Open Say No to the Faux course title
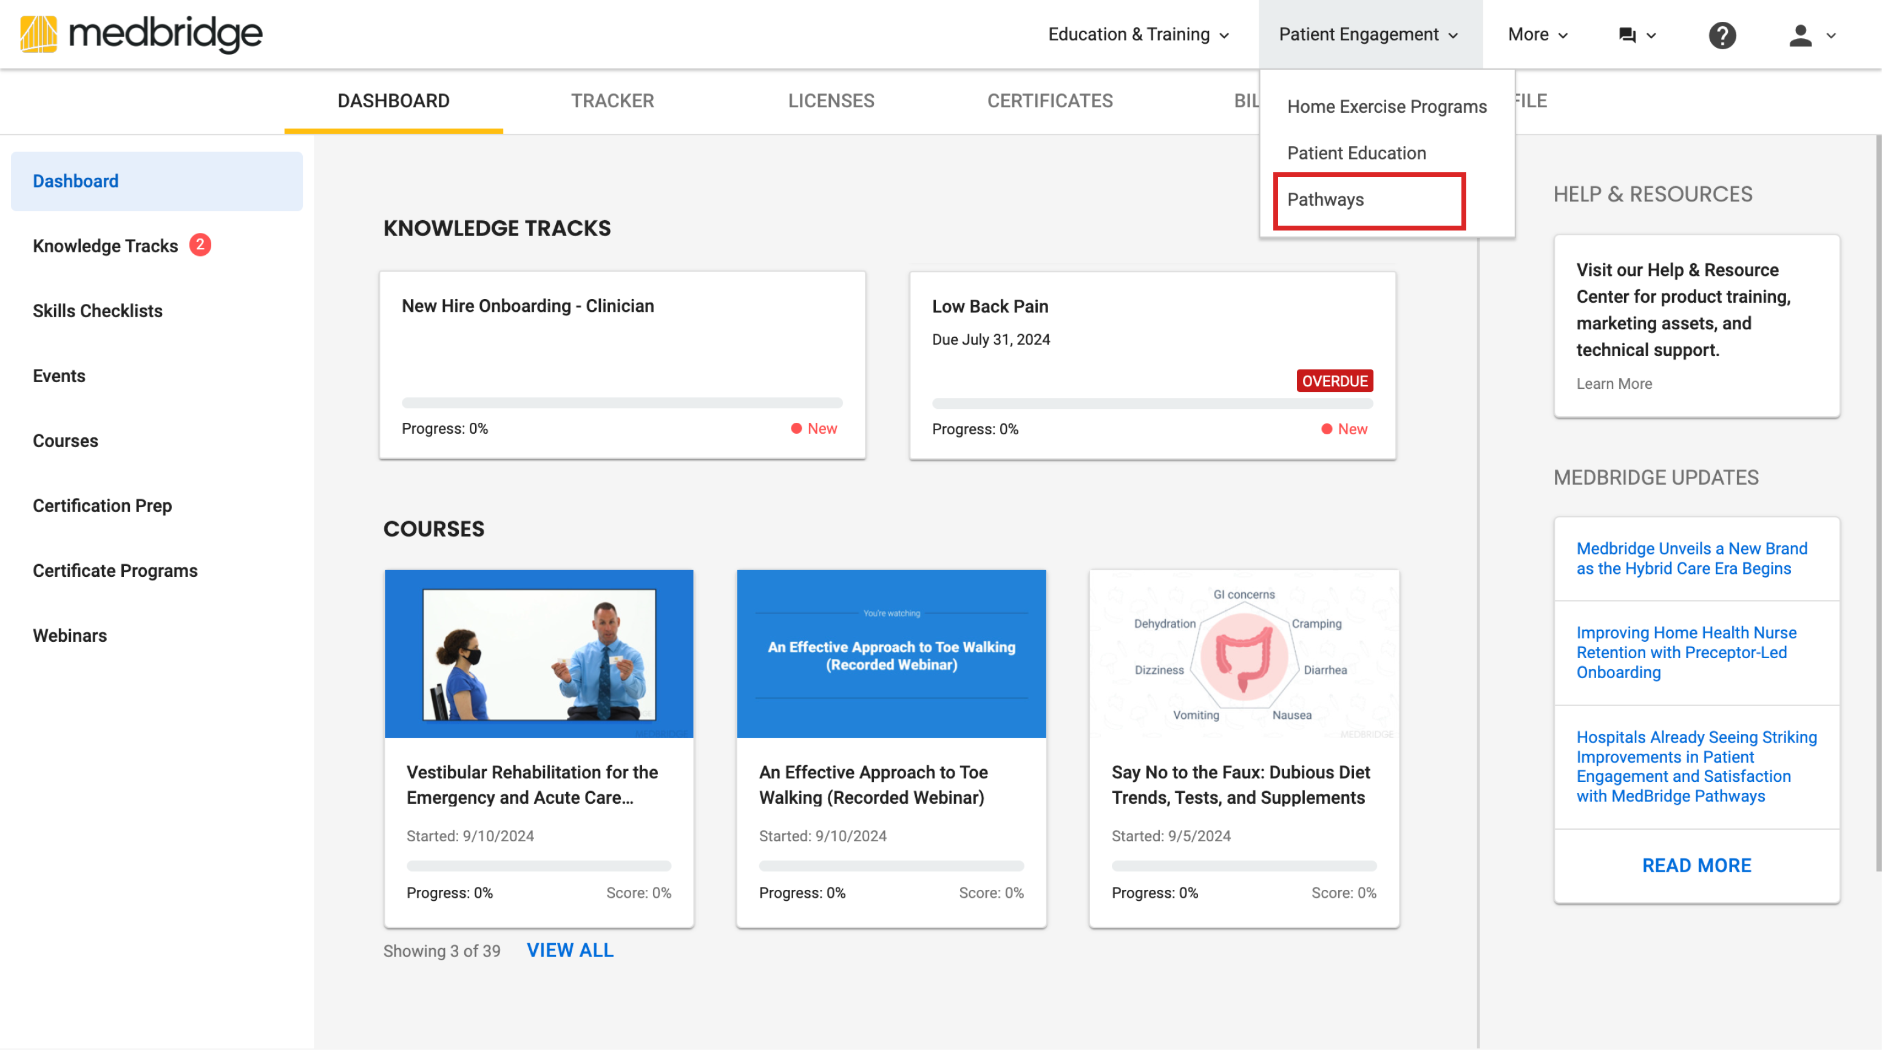 tap(1241, 785)
